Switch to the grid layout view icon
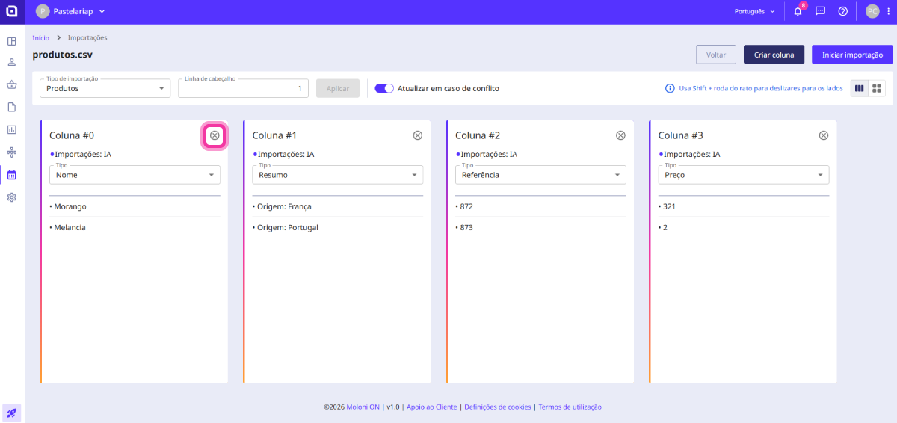 877,88
